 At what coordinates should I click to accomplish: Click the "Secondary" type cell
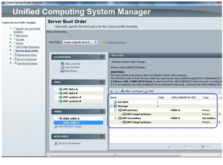(209, 118)
